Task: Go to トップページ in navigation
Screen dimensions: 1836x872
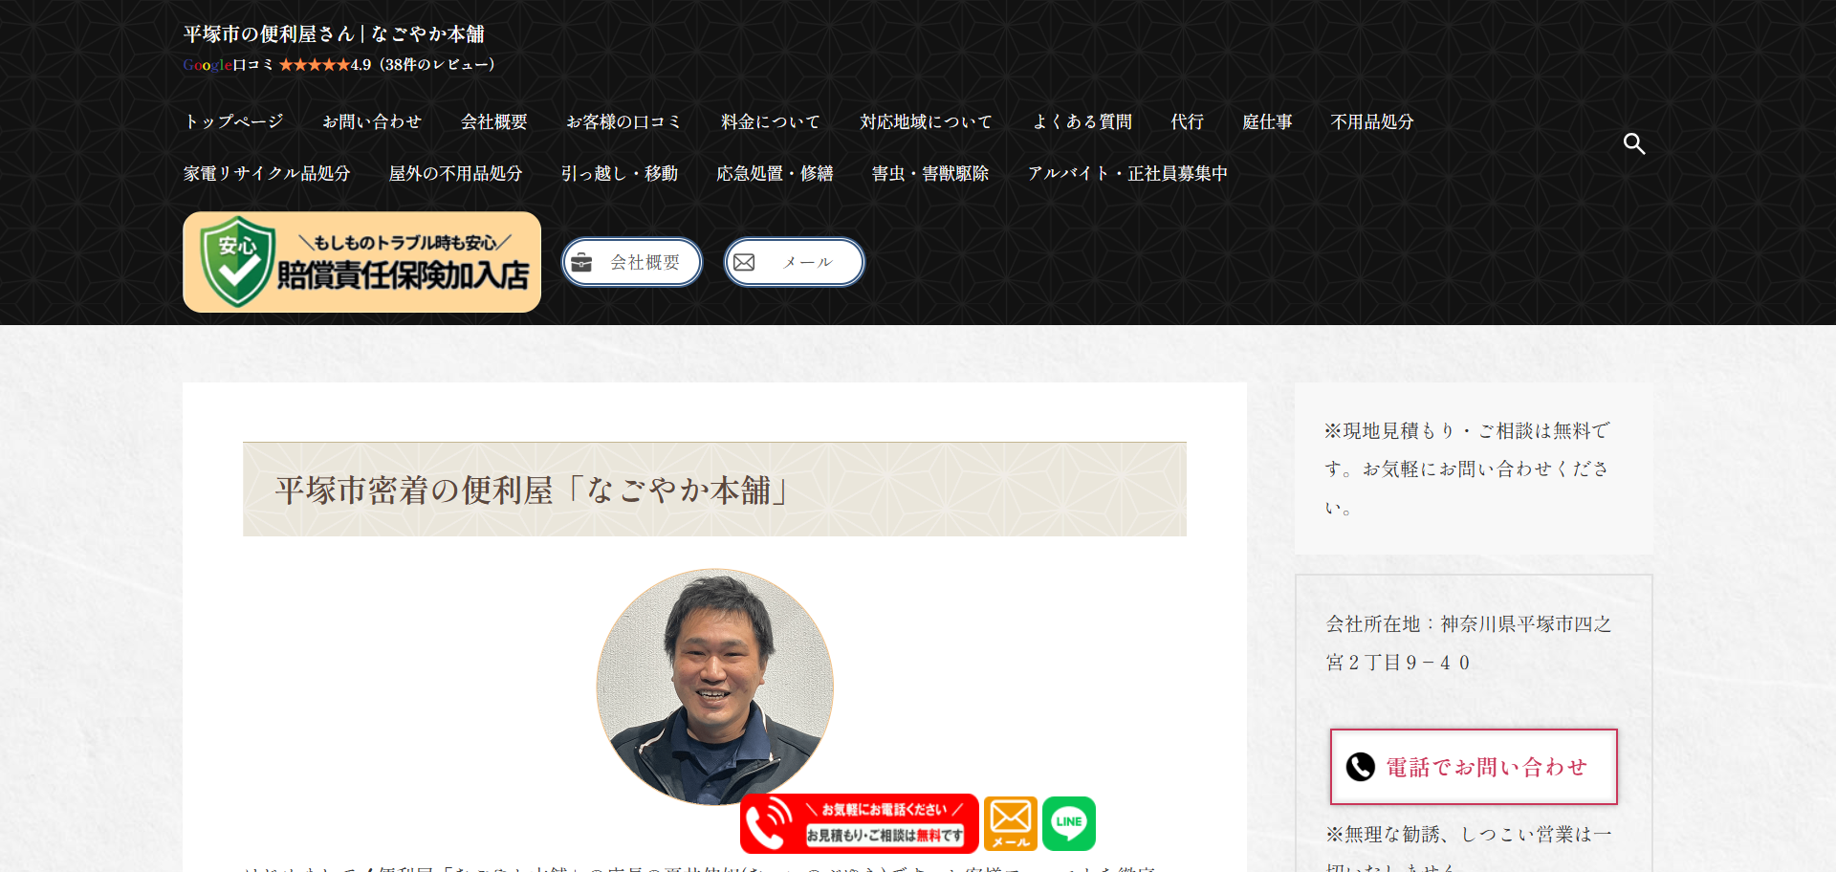Action: tap(234, 121)
